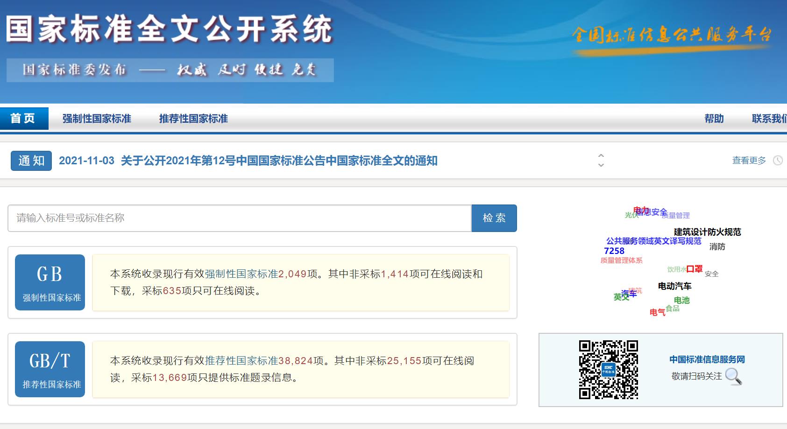Open 推荐性国家标准 menu item
Screen dimensions: 787x429
click(193, 119)
